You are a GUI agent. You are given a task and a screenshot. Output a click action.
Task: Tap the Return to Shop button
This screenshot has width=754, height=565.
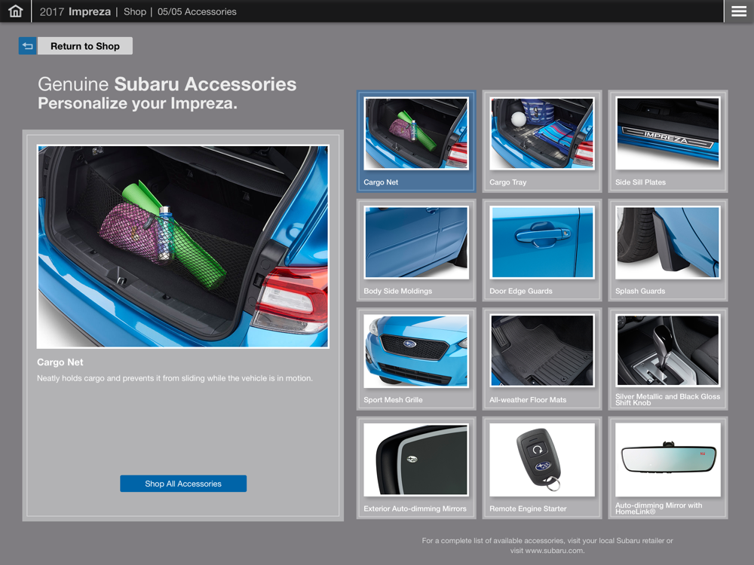coord(85,46)
